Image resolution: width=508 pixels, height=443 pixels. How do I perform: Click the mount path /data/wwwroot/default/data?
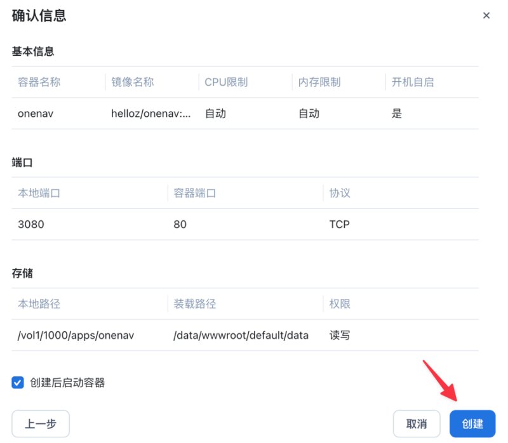[241, 335]
